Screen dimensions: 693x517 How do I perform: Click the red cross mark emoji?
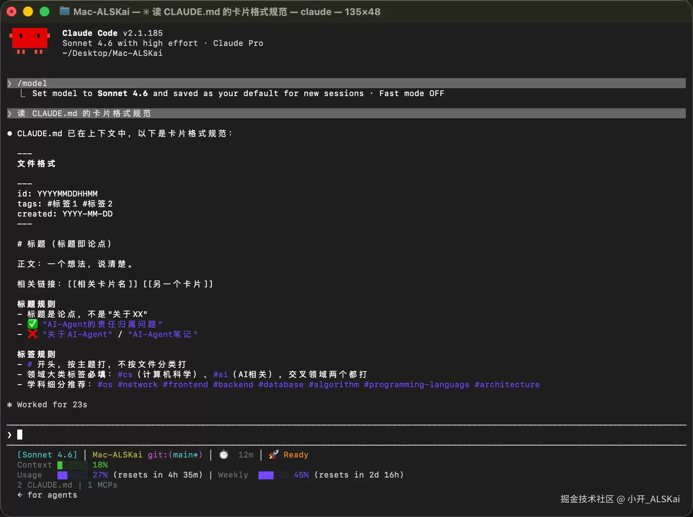pos(33,334)
